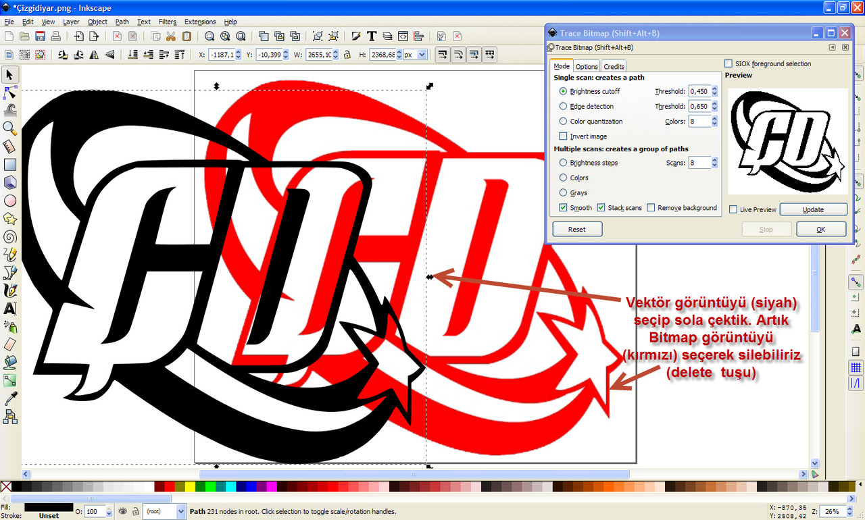865x520 pixels.
Task: Switch to Credits tab in Trace Bitmap
Action: point(614,66)
